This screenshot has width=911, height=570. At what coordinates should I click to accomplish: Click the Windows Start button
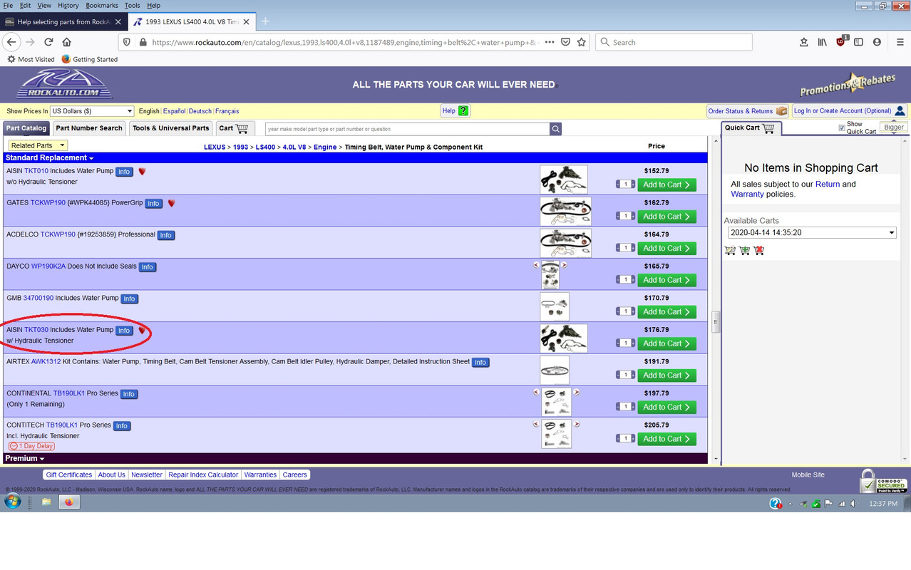pyautogui.click(x=12, y=502)
